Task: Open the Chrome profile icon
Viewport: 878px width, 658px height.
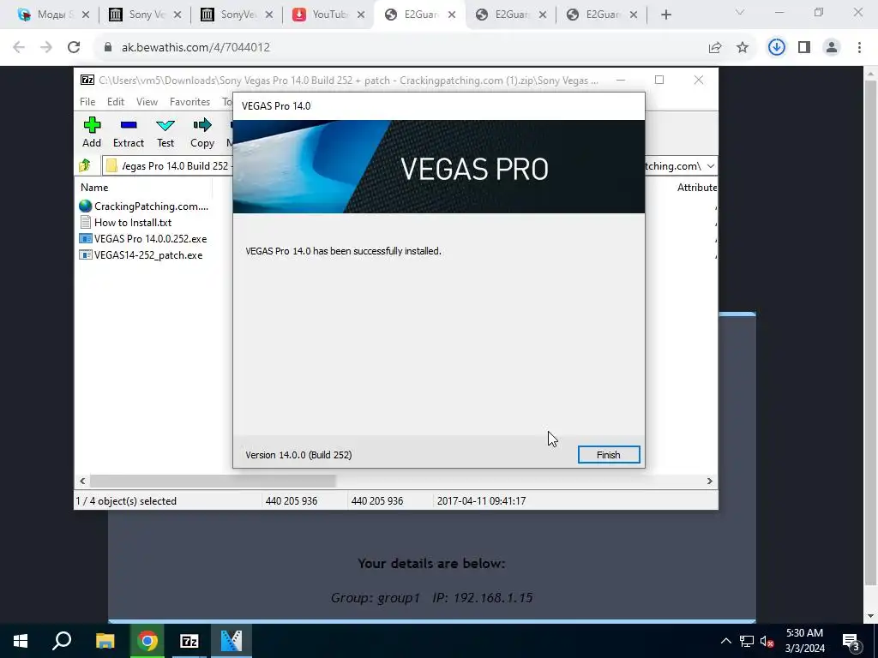Action: [x=832, y=48]
